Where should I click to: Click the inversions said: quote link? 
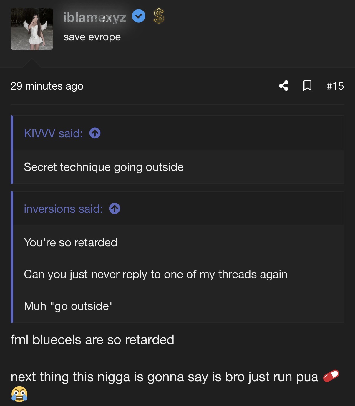63,209
